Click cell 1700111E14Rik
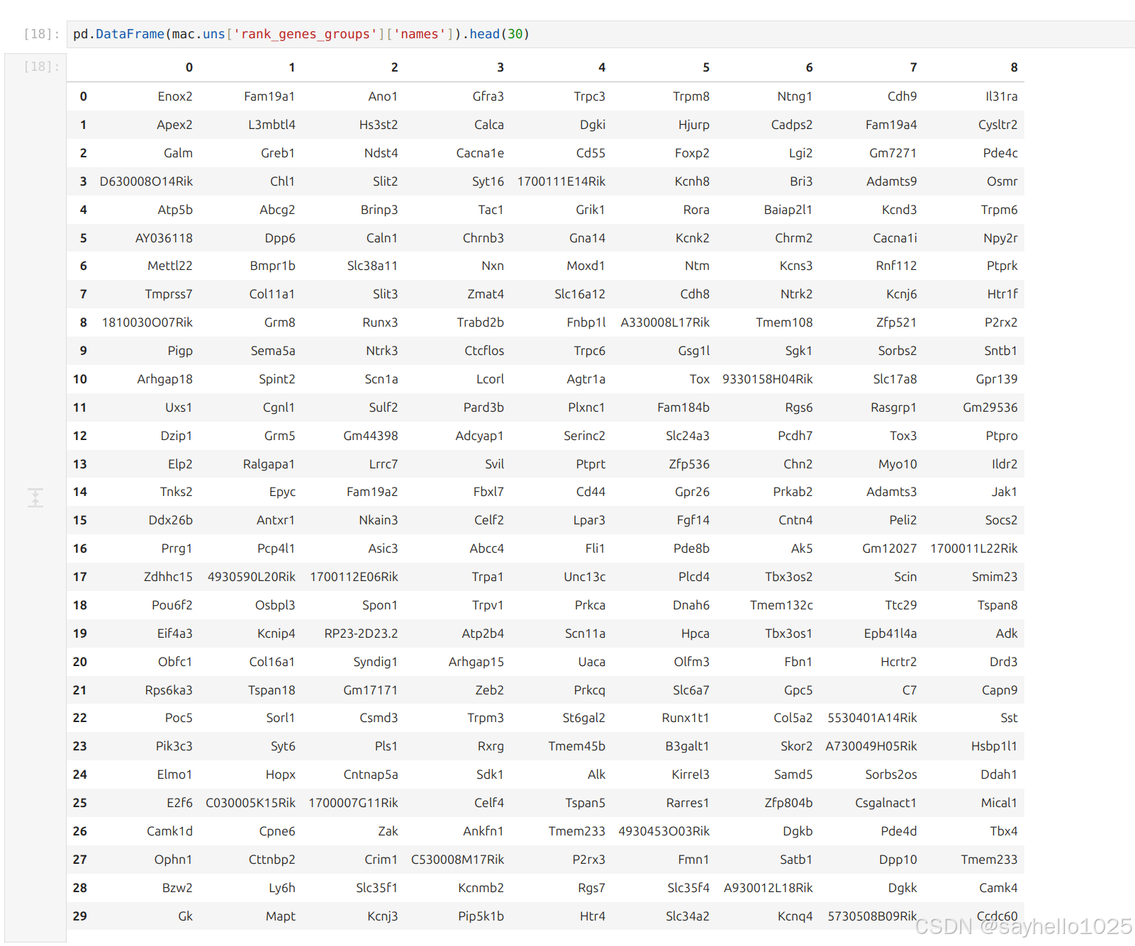Image resolution: width=1135 pixels, height=946 pixels. pos(561,181)
